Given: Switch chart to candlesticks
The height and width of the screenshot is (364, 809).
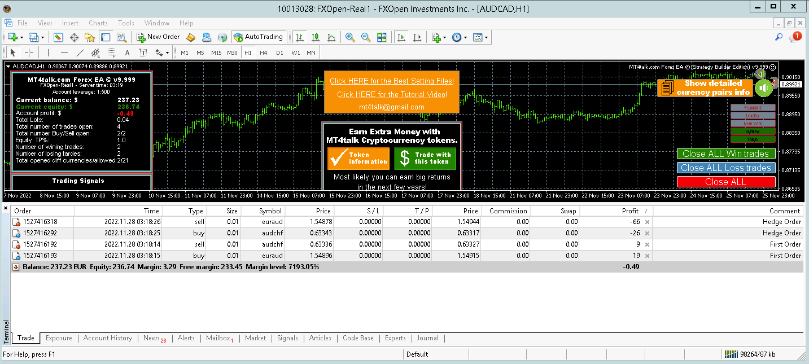Looking at the screenshot, I should (316, 37).
